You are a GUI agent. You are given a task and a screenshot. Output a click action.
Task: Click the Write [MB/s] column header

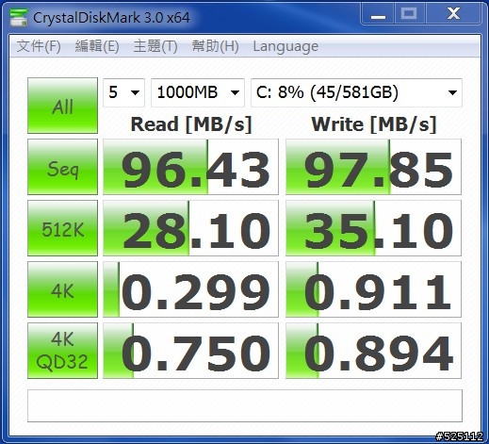[x=374, y=124]
